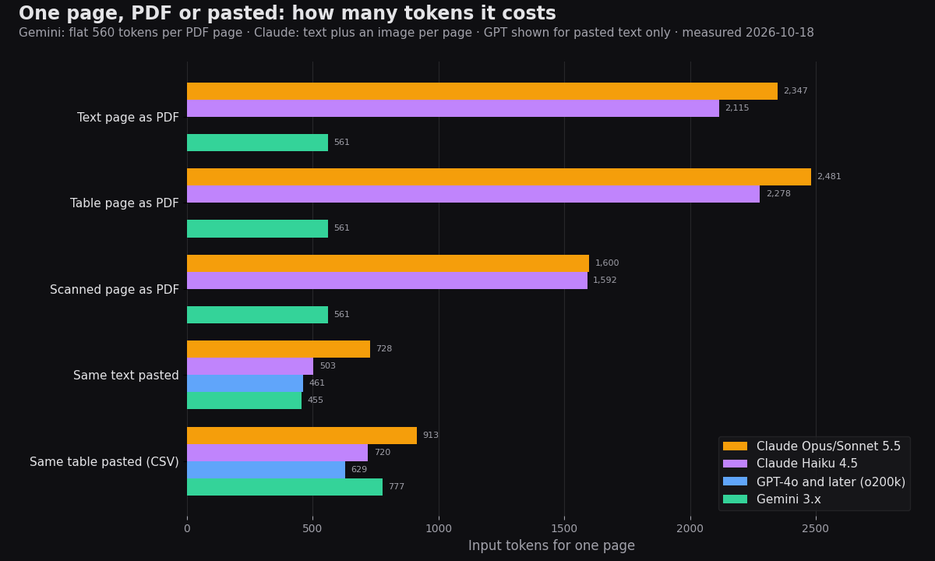Click the x-axis tick label '1000'
Image resolution: width=935 pixels, height=561 pixels.
click(x=439, y=528)
